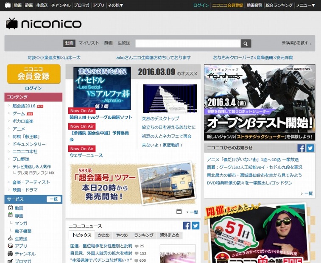Open ドキュメンタリー in コンテンツ list
The width and height of the screenshot is (321, 263).
pos(29,144)
